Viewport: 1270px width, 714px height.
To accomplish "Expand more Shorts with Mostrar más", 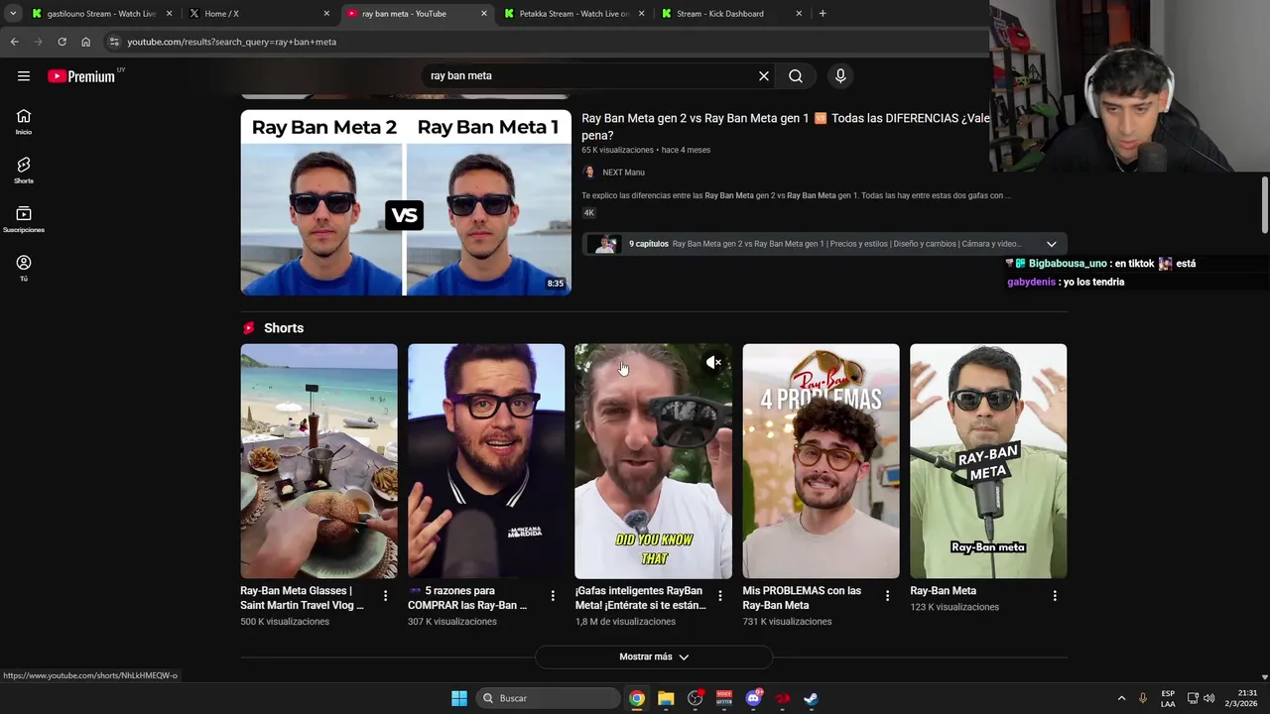I will pyautogui.click(x=654, y=656).
